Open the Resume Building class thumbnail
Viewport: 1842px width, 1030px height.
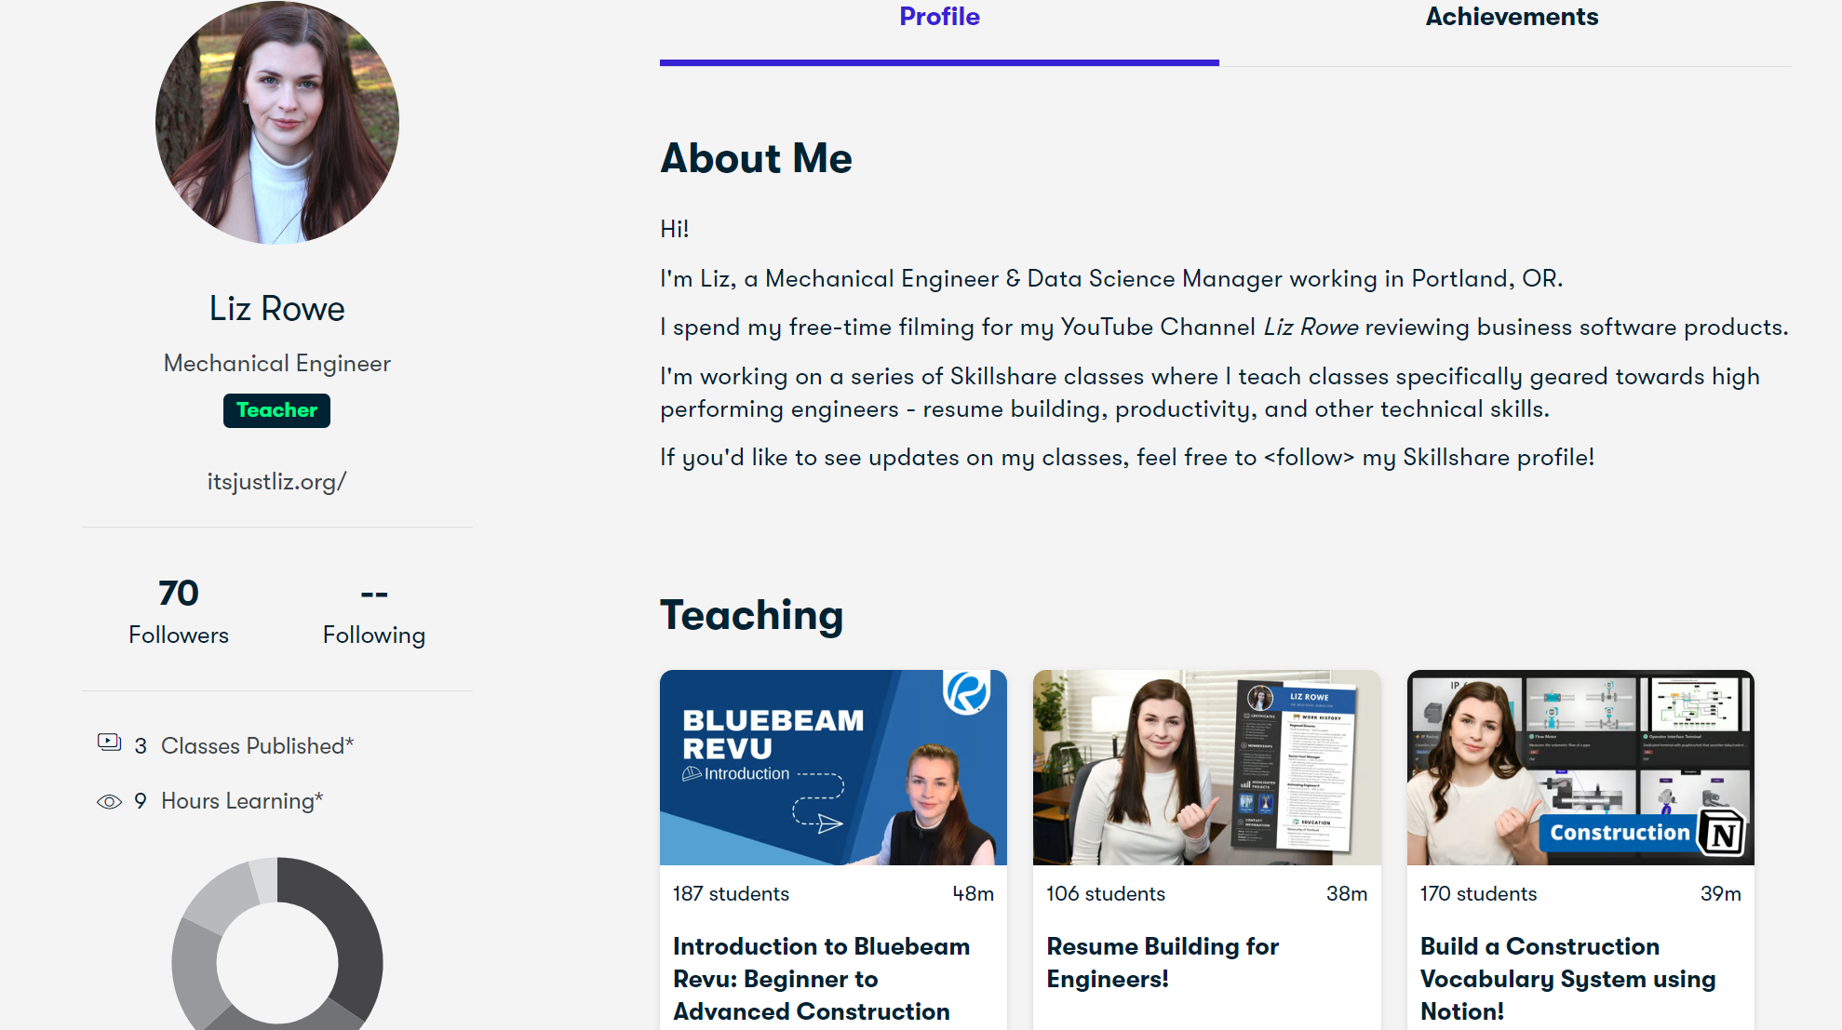[x=1206, y=768]
